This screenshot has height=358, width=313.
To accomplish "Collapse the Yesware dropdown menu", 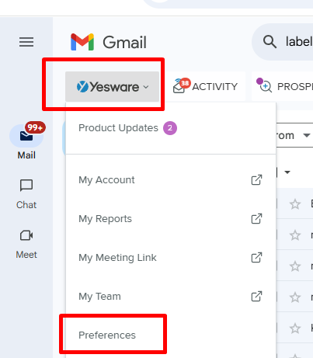I will [x=112, y=86].
